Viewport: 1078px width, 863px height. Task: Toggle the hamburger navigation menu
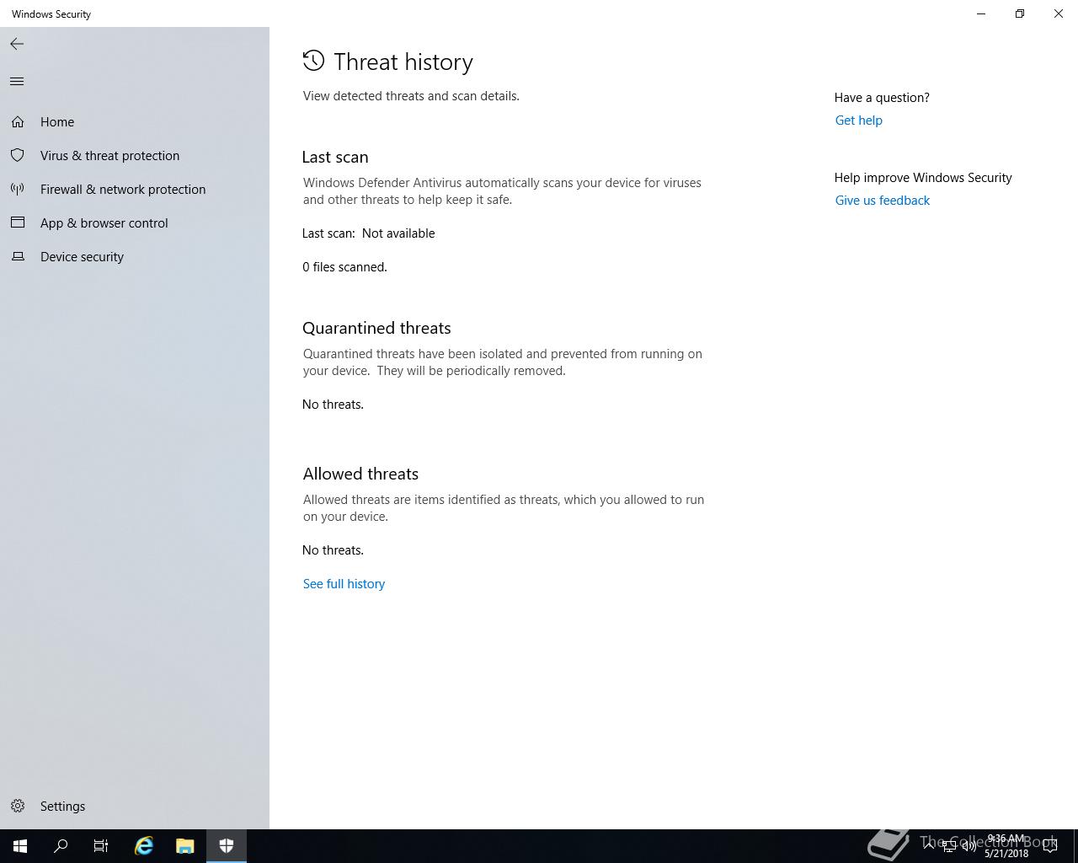[x=17, y=81]
